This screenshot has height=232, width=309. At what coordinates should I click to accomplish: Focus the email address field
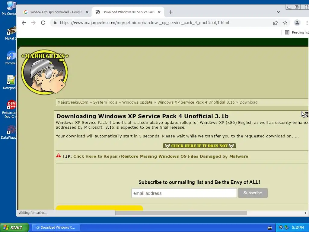click(x=184, y=193)
